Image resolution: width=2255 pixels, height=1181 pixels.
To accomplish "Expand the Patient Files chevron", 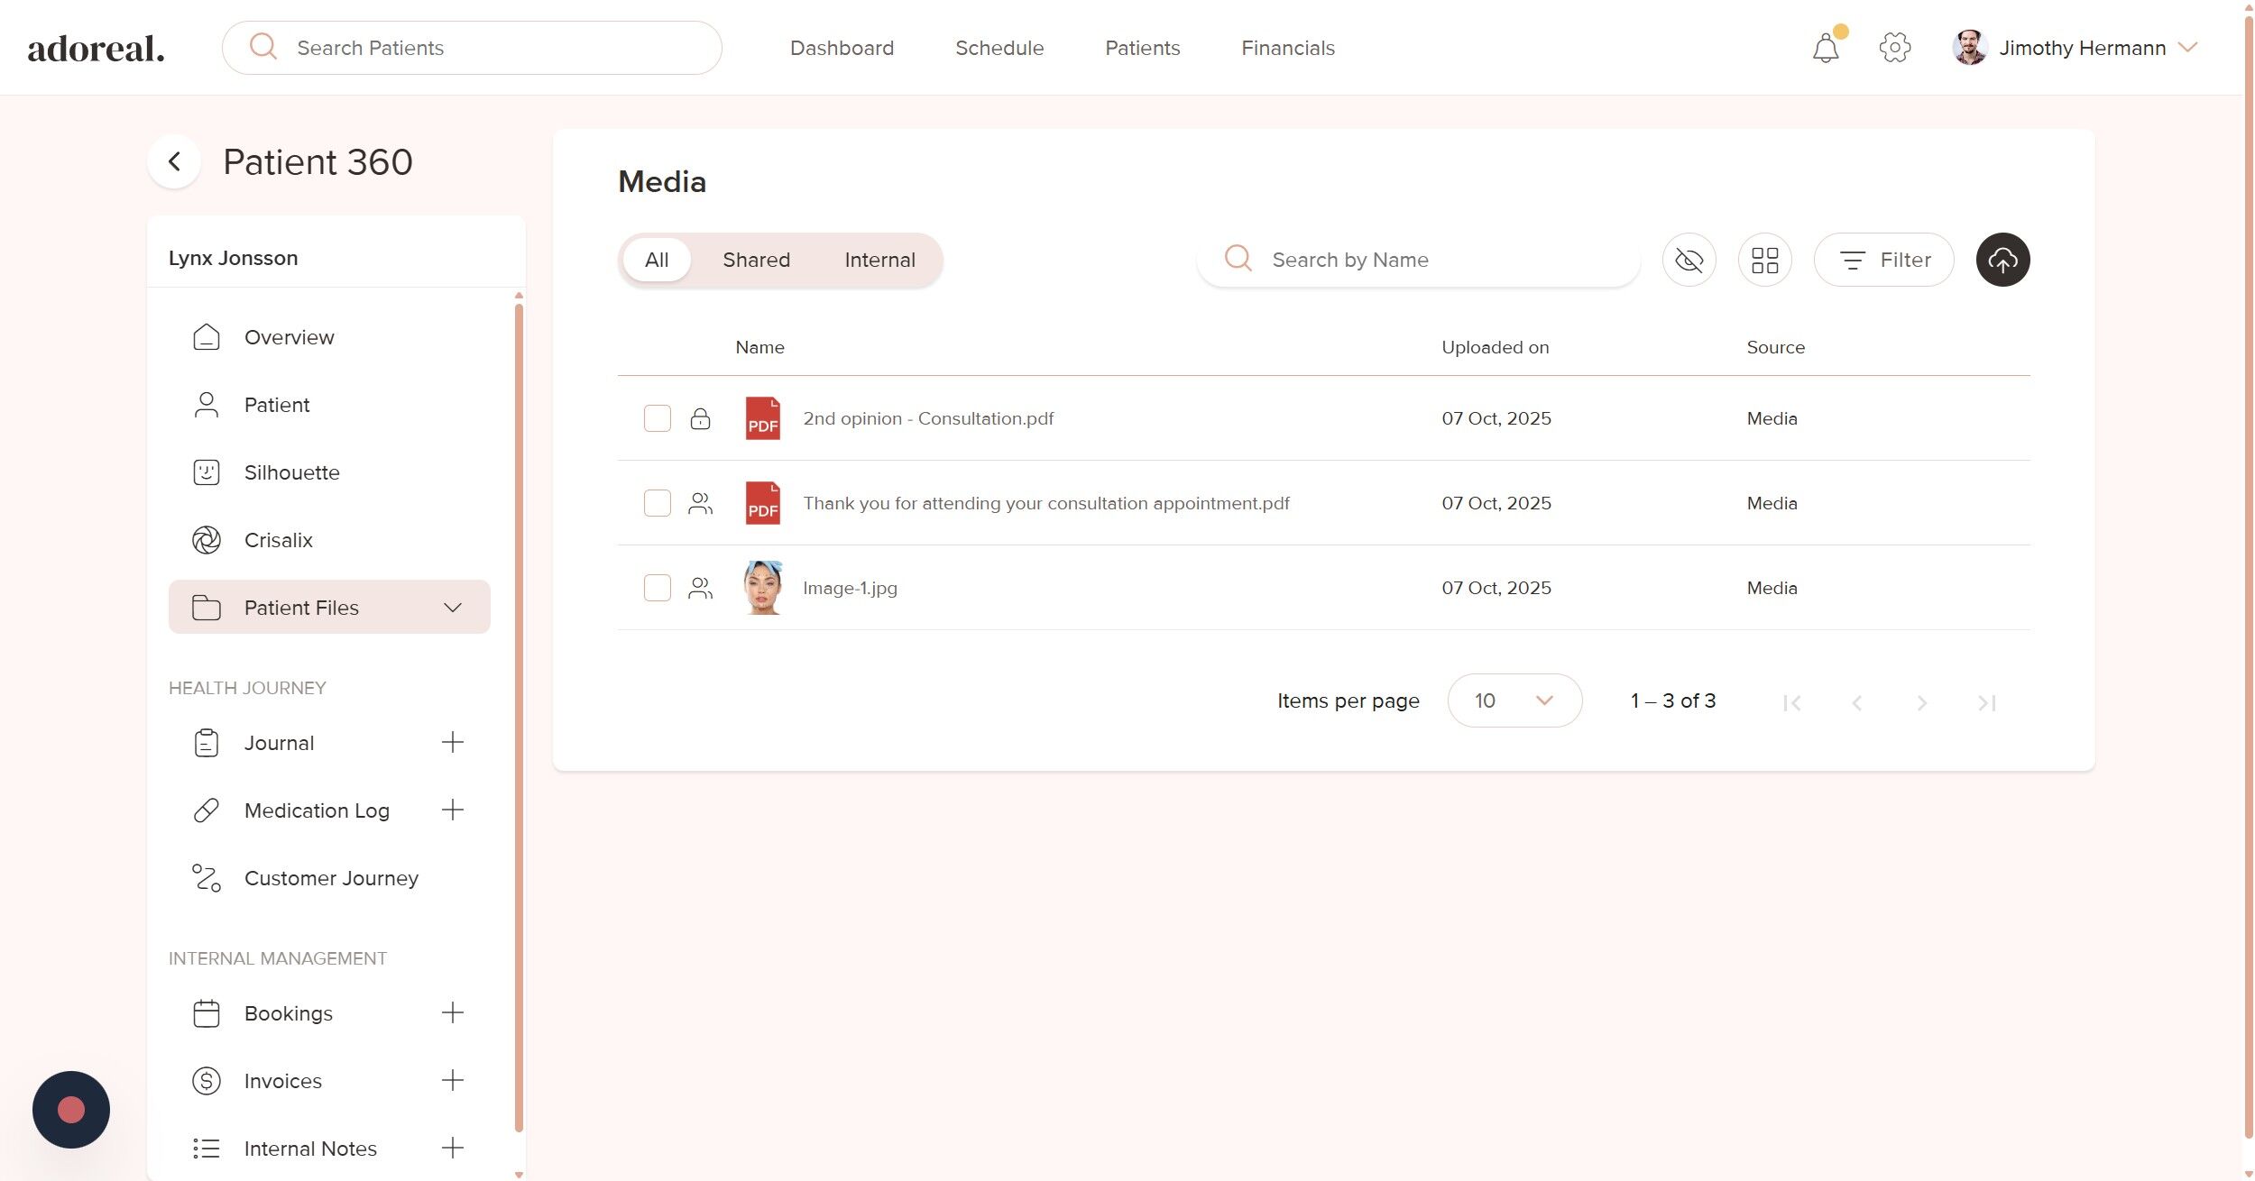I will (452, 608).
